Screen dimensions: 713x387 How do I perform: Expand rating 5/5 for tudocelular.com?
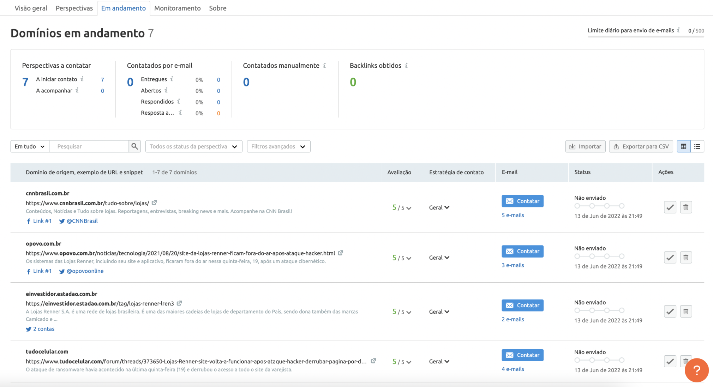tap(402, 362)
